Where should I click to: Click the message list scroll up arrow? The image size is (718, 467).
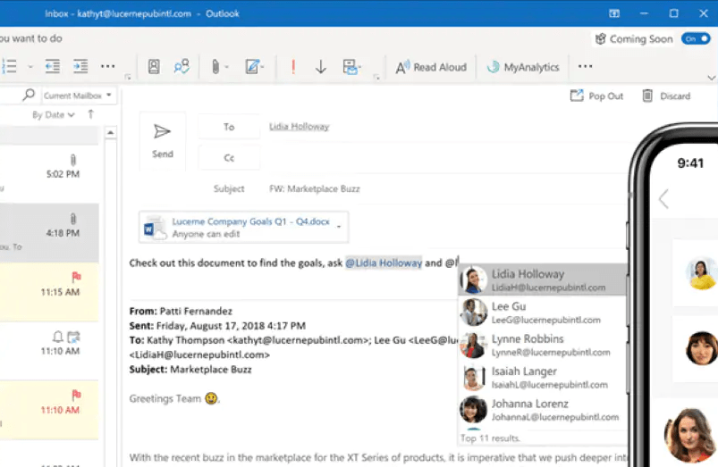[x=110, y=133]
